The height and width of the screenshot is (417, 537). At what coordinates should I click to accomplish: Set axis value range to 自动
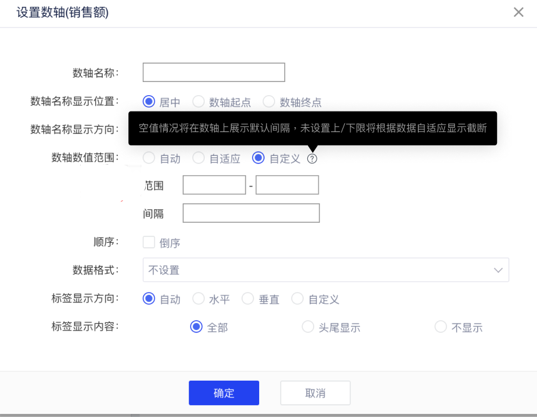pos(149,158)
